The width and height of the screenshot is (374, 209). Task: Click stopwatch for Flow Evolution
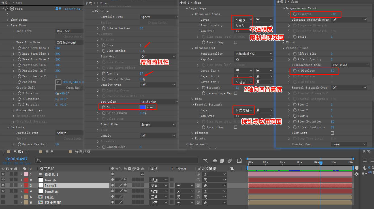click(x=295, y=122)
